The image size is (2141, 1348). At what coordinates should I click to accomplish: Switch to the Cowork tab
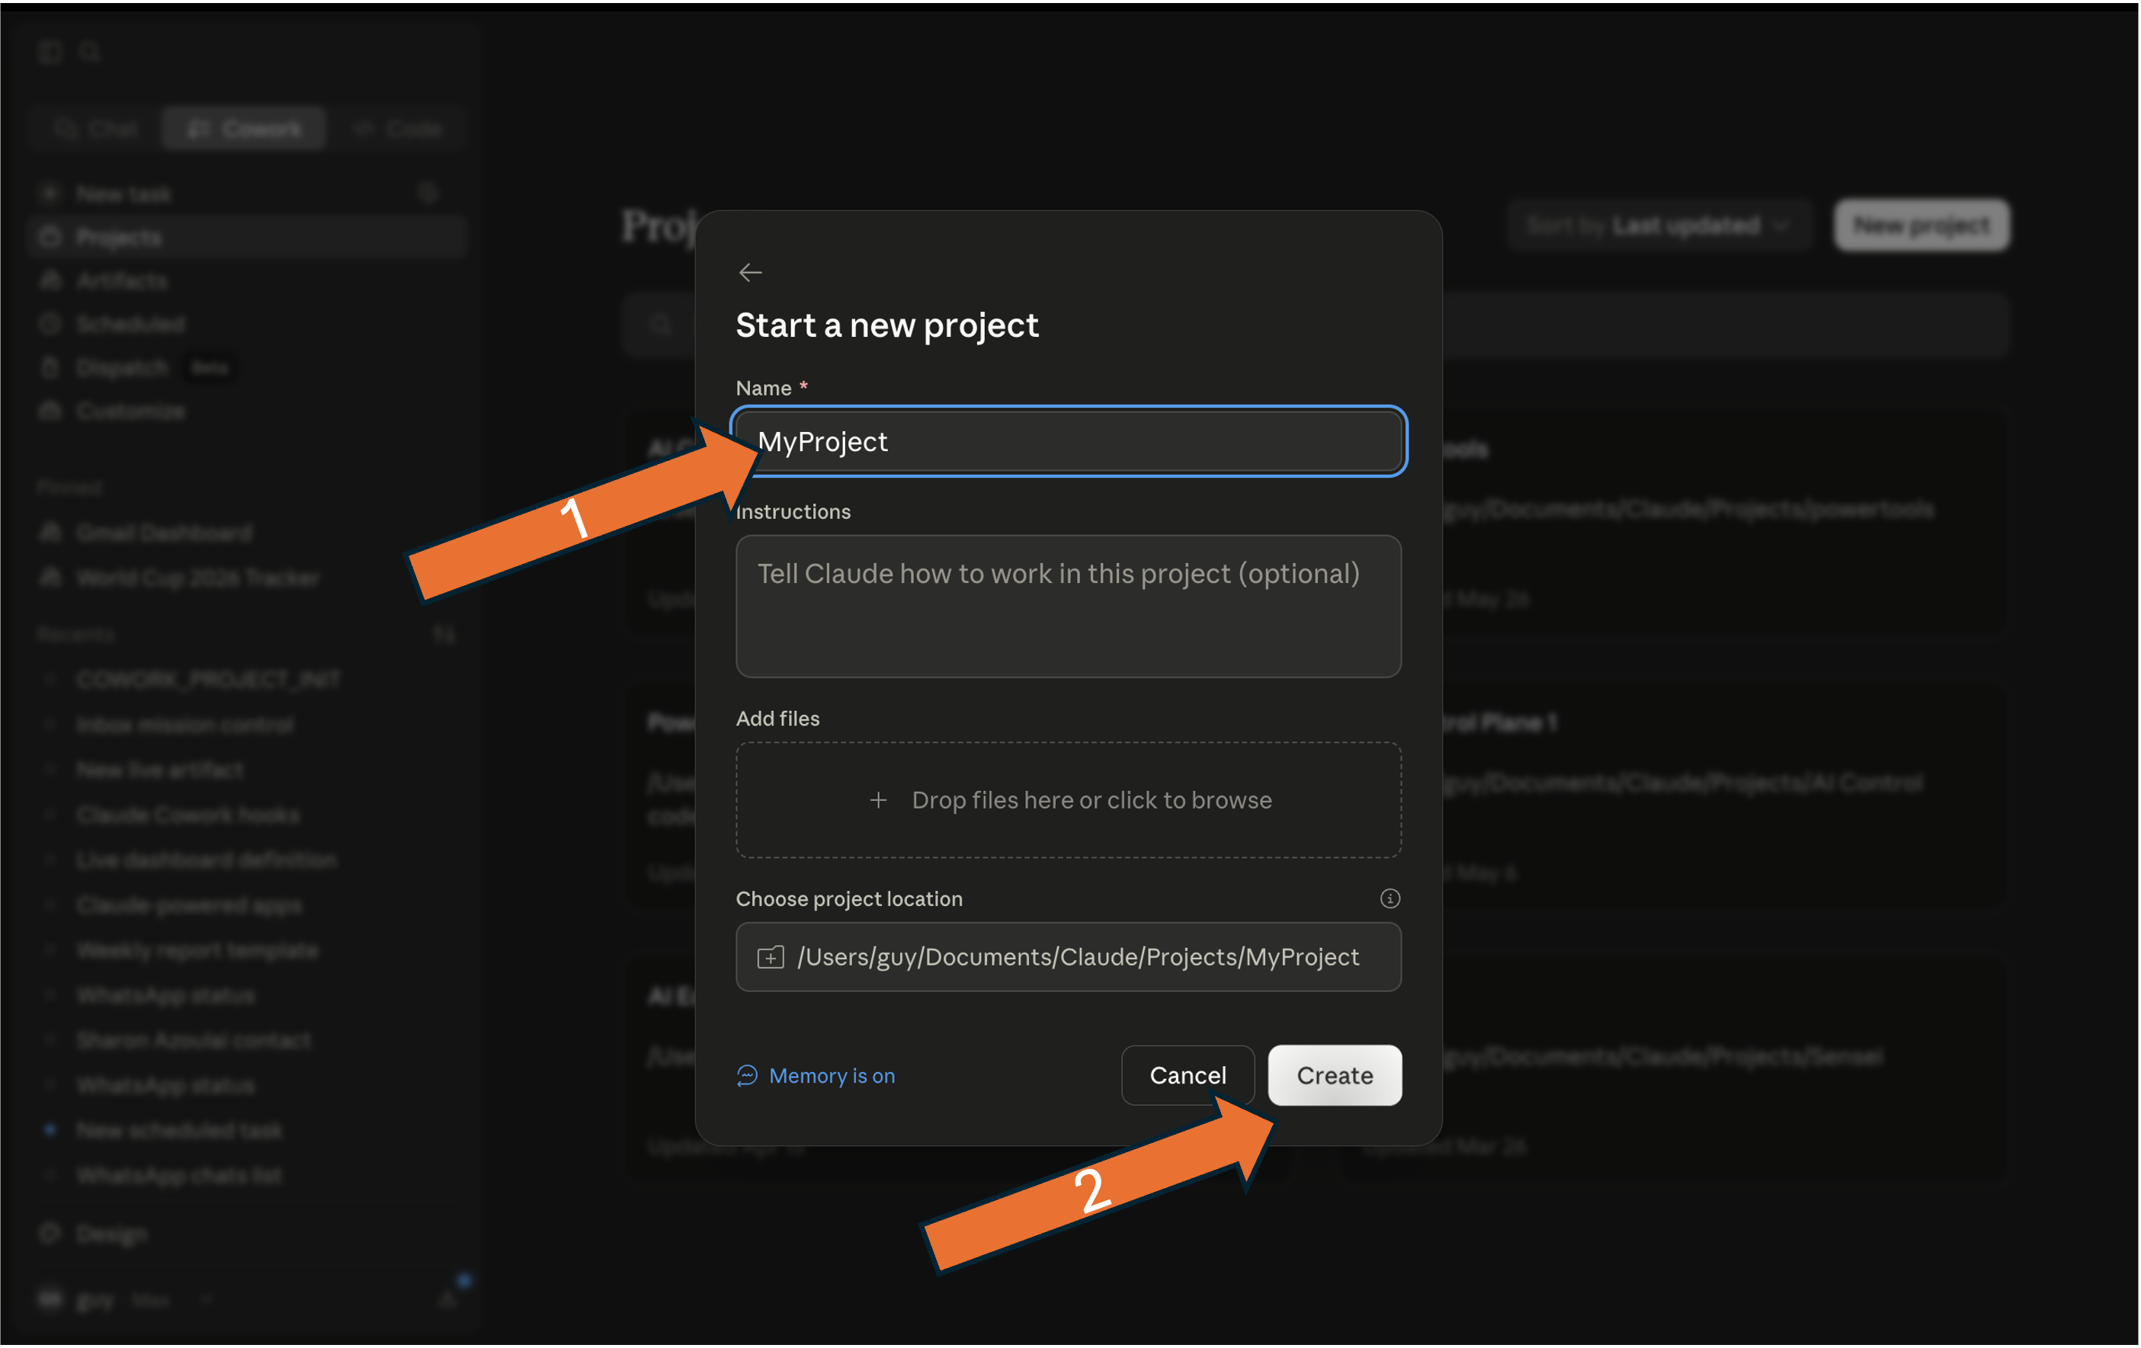click(245, 130)
